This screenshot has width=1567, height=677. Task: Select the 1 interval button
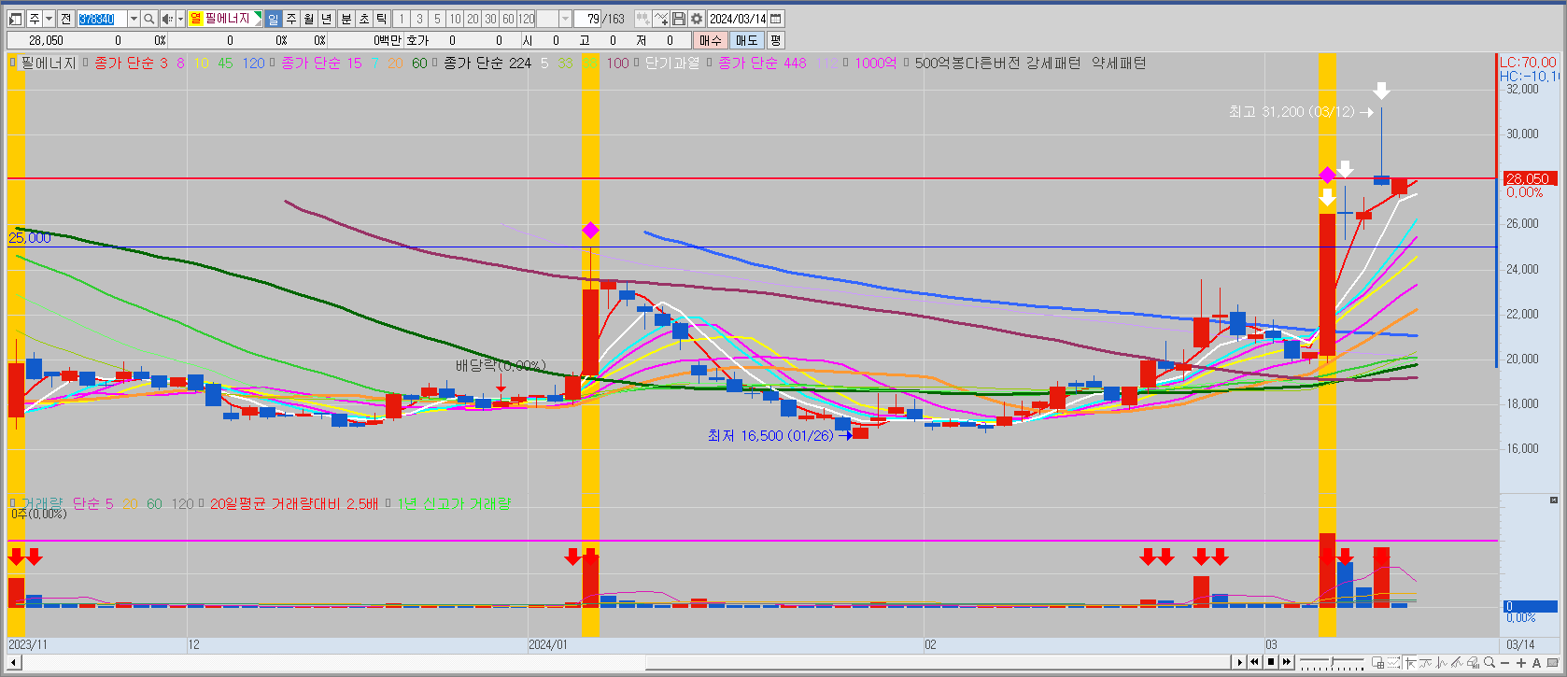click(x=402, y=19)
